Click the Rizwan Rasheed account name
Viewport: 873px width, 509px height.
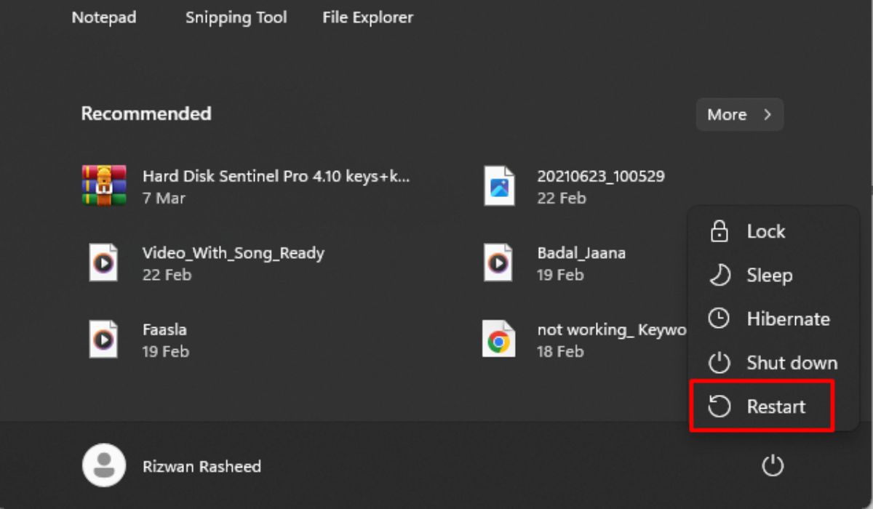tap(202, 466)
